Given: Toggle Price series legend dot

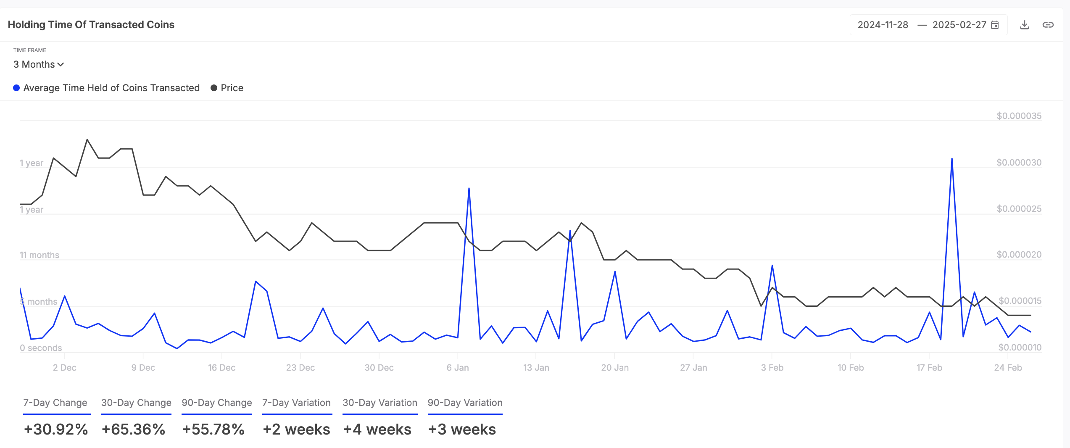Looking at the screenshot, I should click(x=214, y=88).
